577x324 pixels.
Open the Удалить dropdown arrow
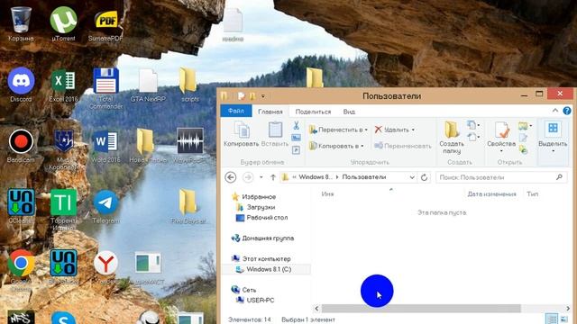(x=413, y=130)
